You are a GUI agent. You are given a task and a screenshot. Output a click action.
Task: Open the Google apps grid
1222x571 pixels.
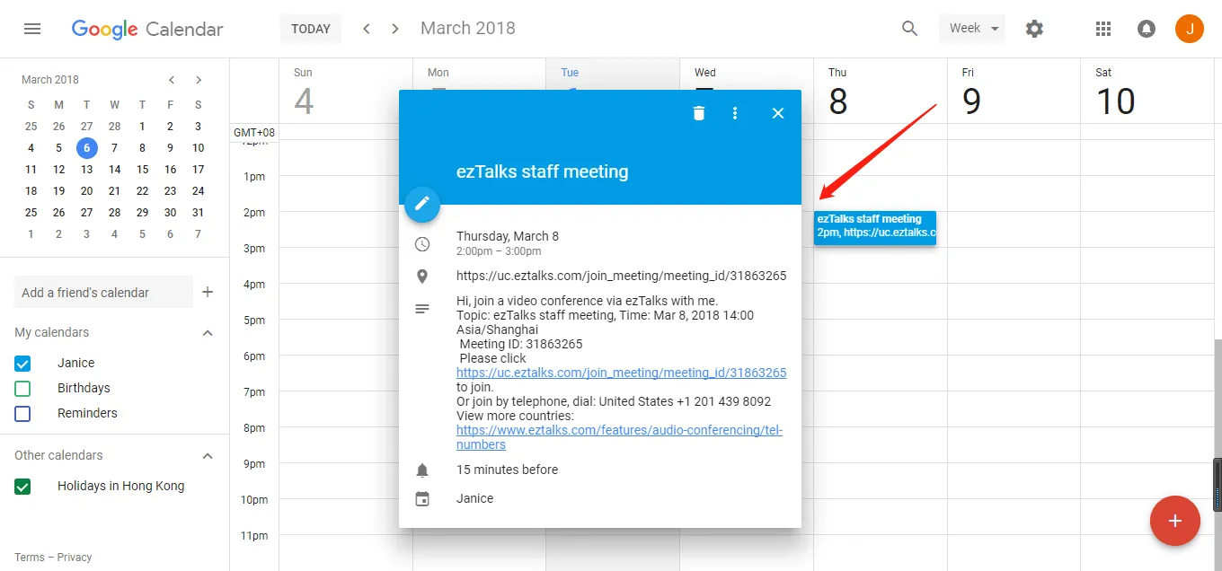coord(1103,29)
